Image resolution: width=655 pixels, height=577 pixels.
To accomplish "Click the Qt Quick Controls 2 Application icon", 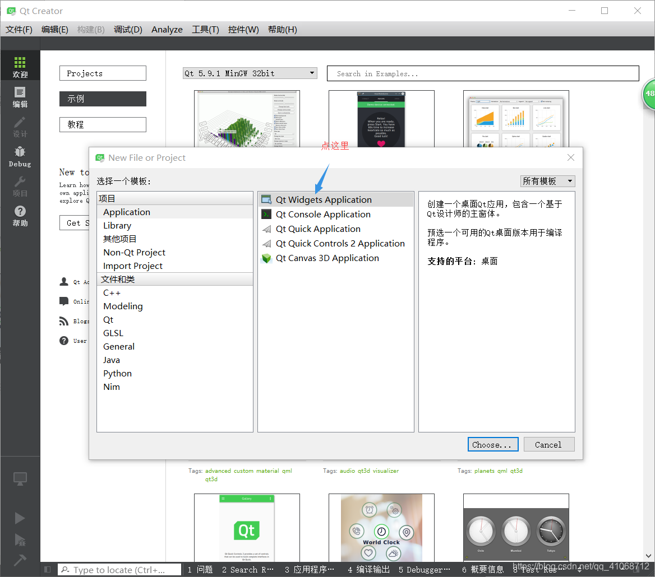I will 266,244.
